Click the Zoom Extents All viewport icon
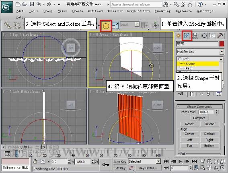 [x=223, y=161]
